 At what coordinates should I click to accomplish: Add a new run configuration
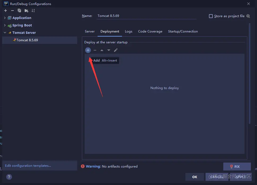(x=6, y=11)
